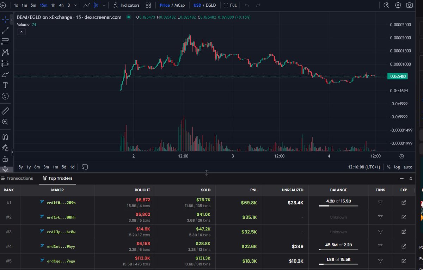Image resolution: width=423 pixels, height=270 pixels.
Task: Show prices in USD
Action: click(197, 5)
